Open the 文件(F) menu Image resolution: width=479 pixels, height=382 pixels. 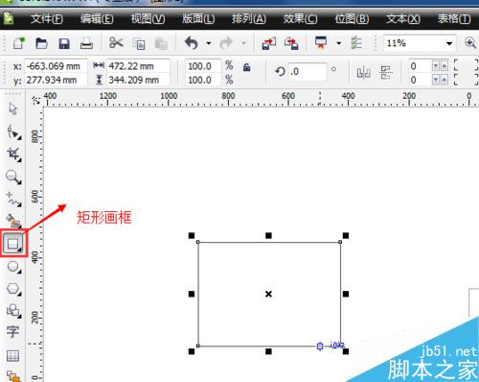pyautogui.click(x=47, y=19)
